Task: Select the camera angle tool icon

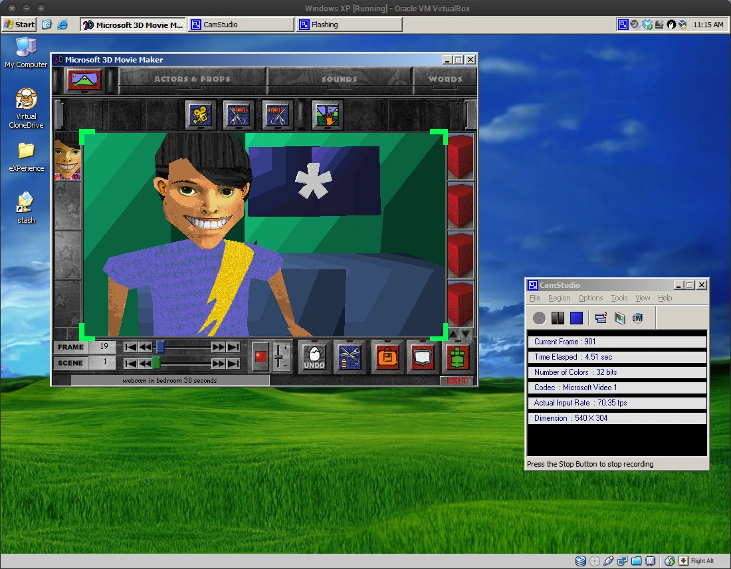Action: pyautogui.click(x=201, y=115)
